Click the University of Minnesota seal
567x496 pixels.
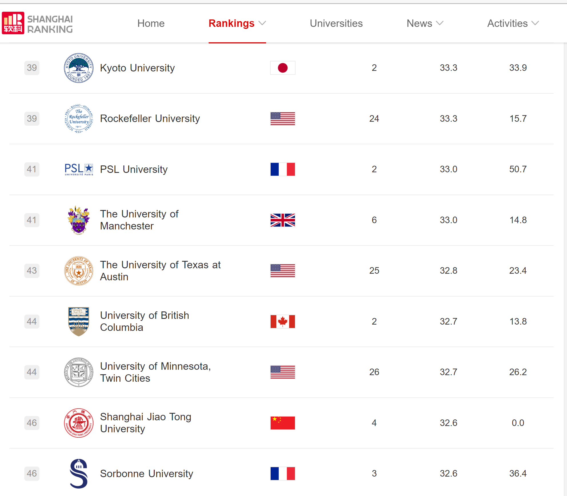tap(79, 372)
